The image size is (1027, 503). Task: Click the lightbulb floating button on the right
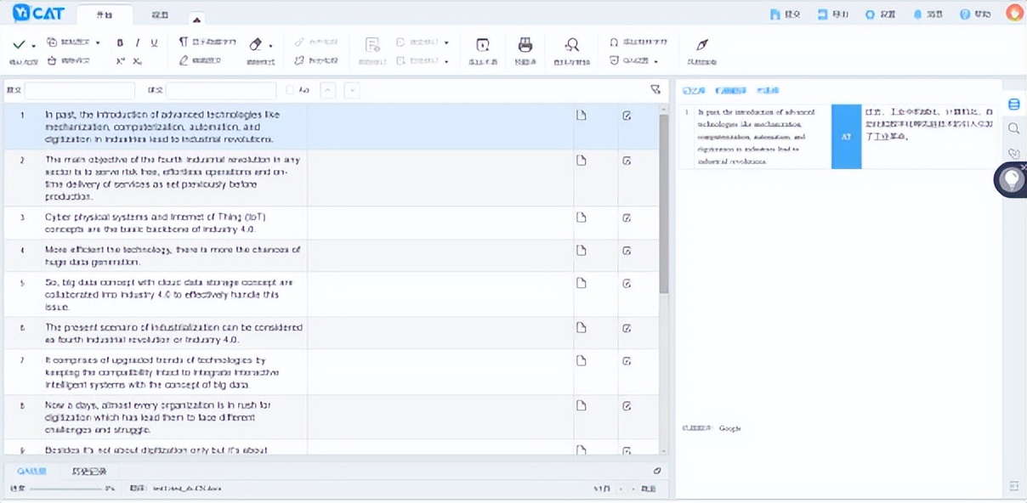1011,180
